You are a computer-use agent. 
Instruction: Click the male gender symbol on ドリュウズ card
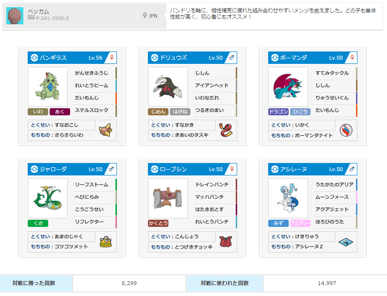click(232, 57)
